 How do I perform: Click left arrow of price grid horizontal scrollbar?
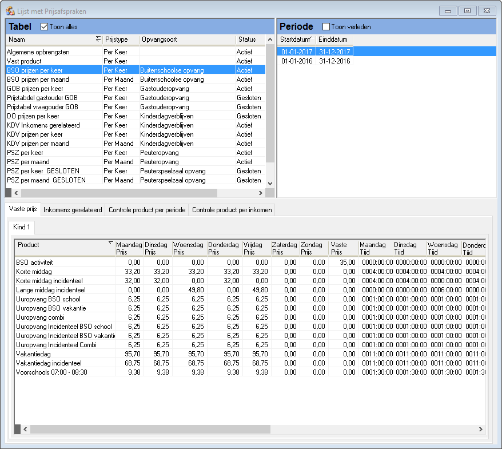tap(25, 429)
